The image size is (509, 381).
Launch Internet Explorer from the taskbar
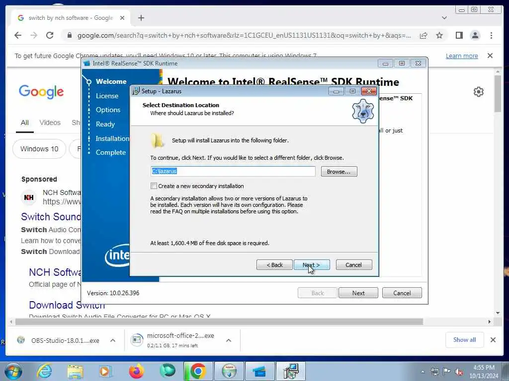(x=44, y=371)
